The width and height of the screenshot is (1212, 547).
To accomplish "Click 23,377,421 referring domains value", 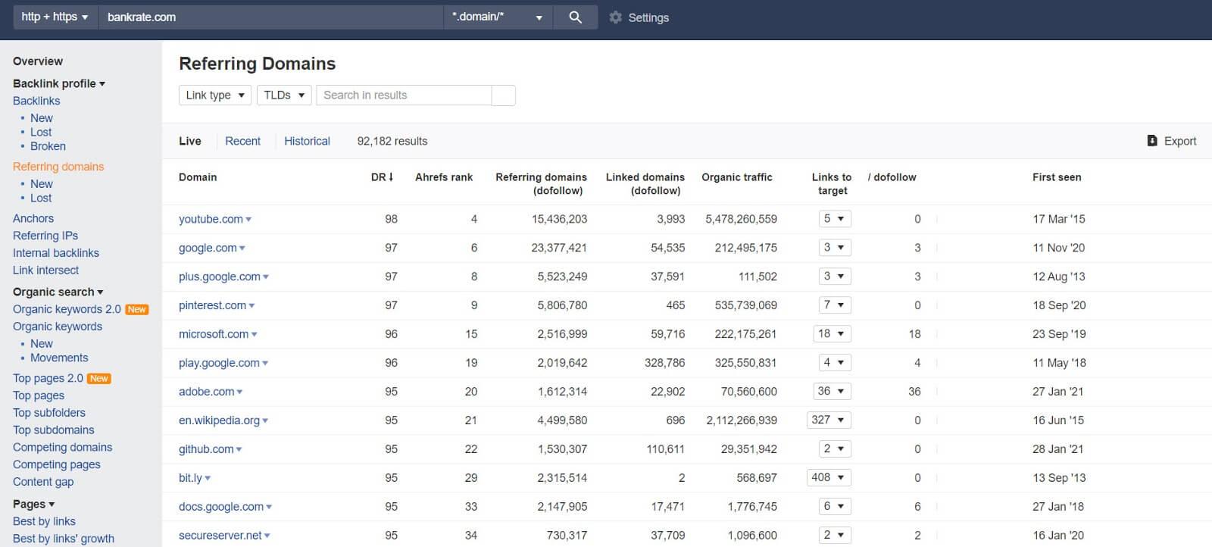I will click(559, 248).
